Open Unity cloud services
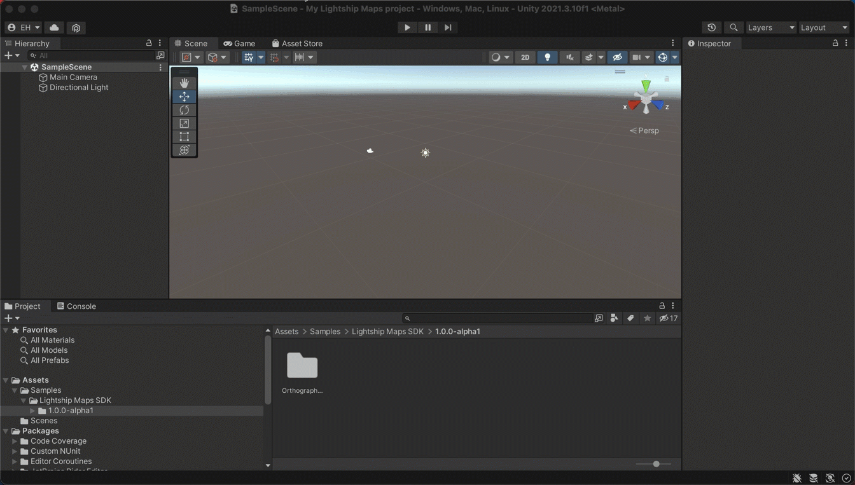 [54, 27]
